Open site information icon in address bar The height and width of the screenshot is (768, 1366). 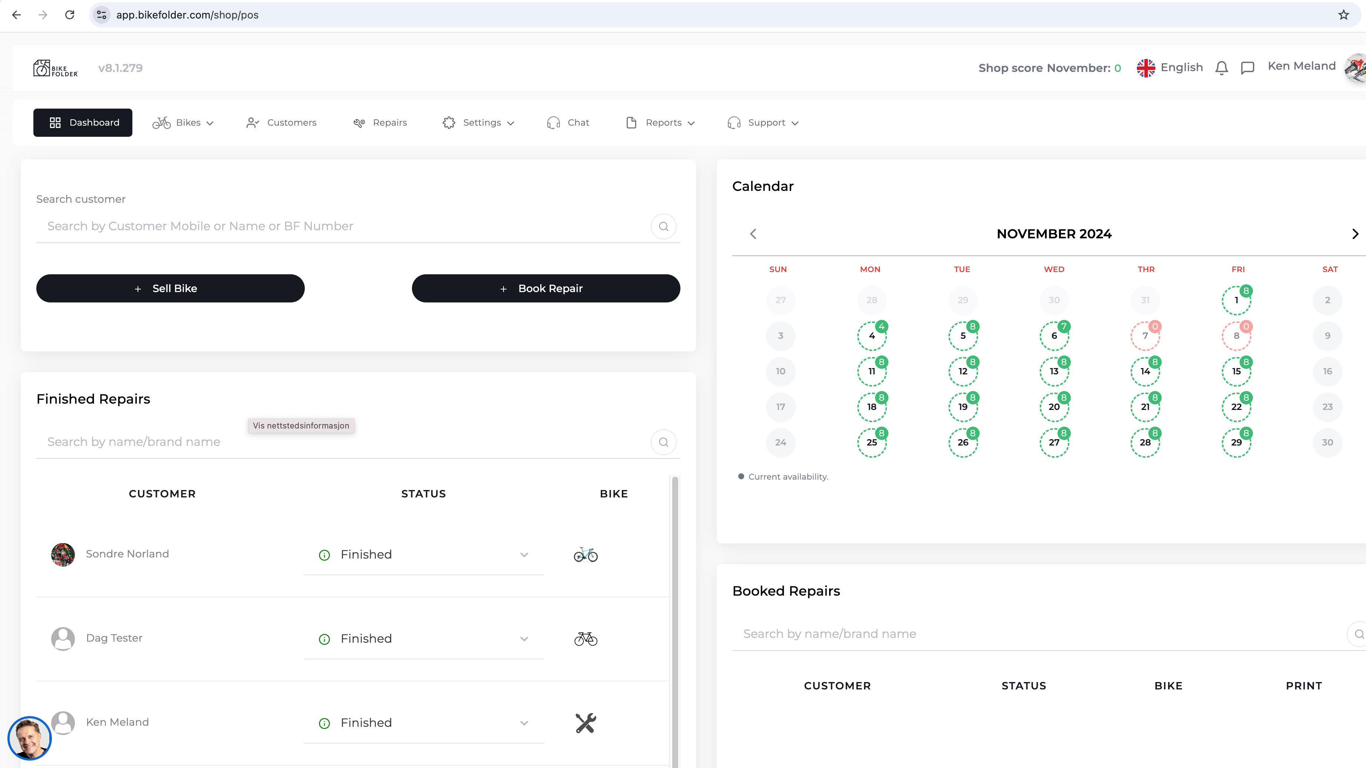[x=102, y=15]
